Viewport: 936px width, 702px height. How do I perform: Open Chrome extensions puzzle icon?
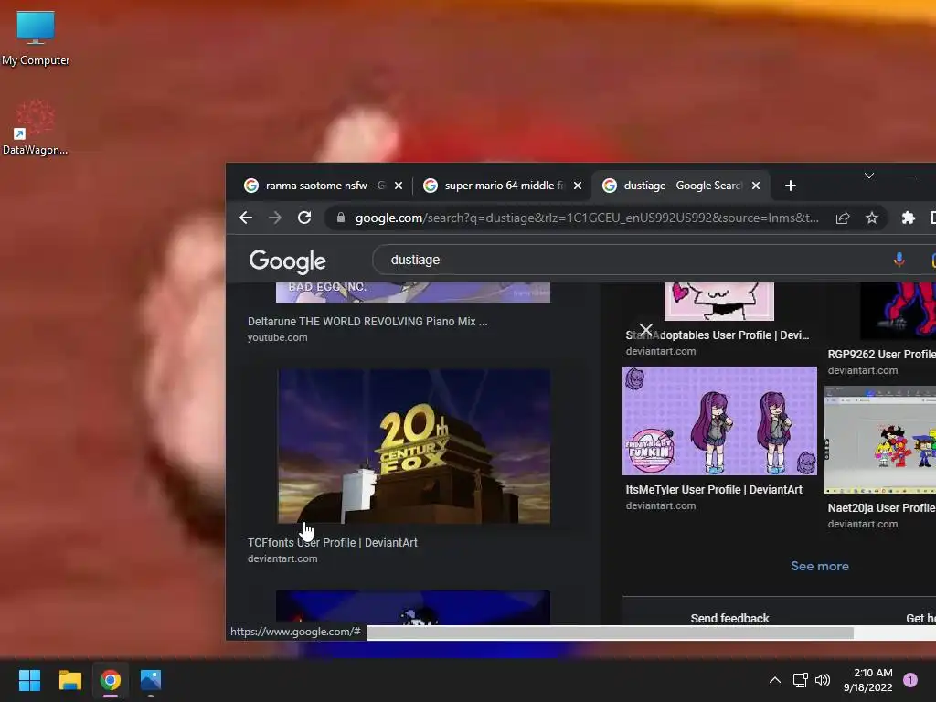point(908,218)
